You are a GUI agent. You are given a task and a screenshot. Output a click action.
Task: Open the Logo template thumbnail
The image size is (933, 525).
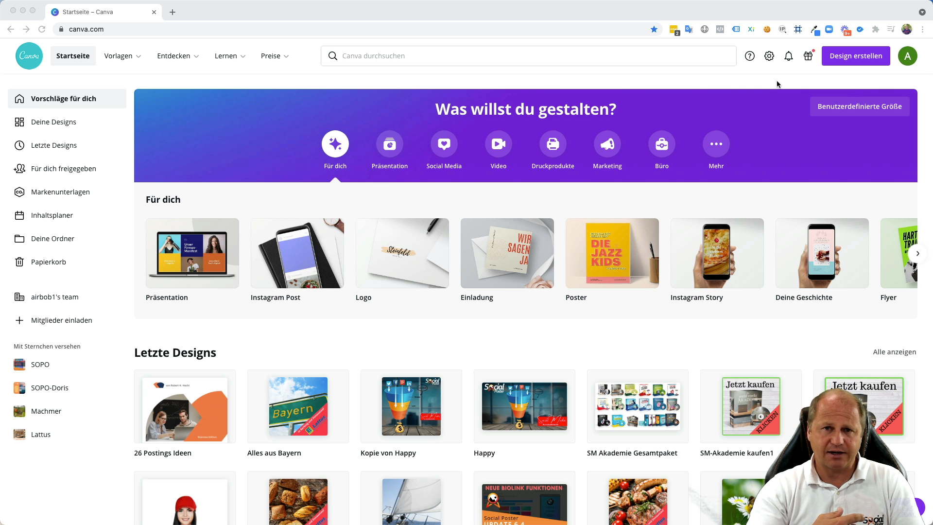pos(402,253)
